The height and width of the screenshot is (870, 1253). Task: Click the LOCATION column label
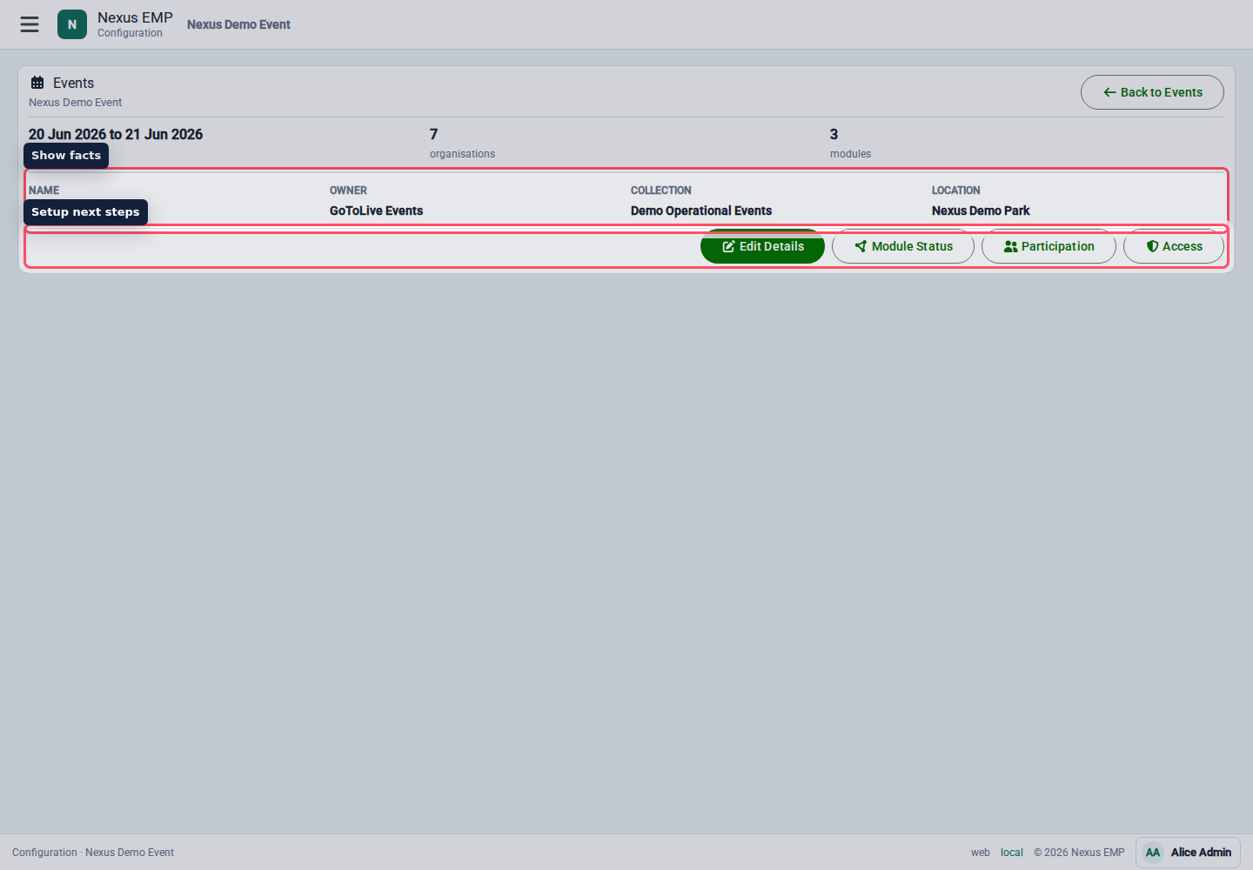[955, 191]
